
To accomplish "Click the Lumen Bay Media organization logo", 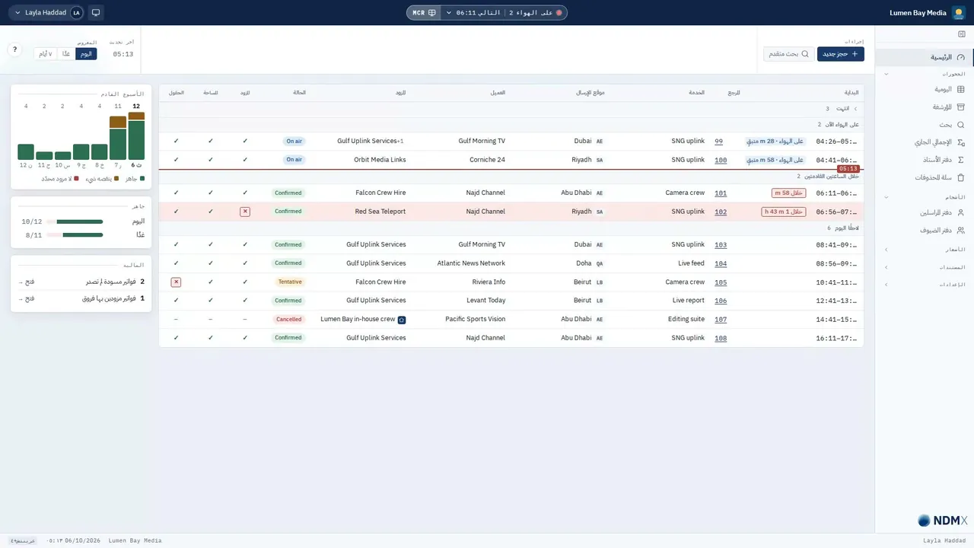I will 959,13.
